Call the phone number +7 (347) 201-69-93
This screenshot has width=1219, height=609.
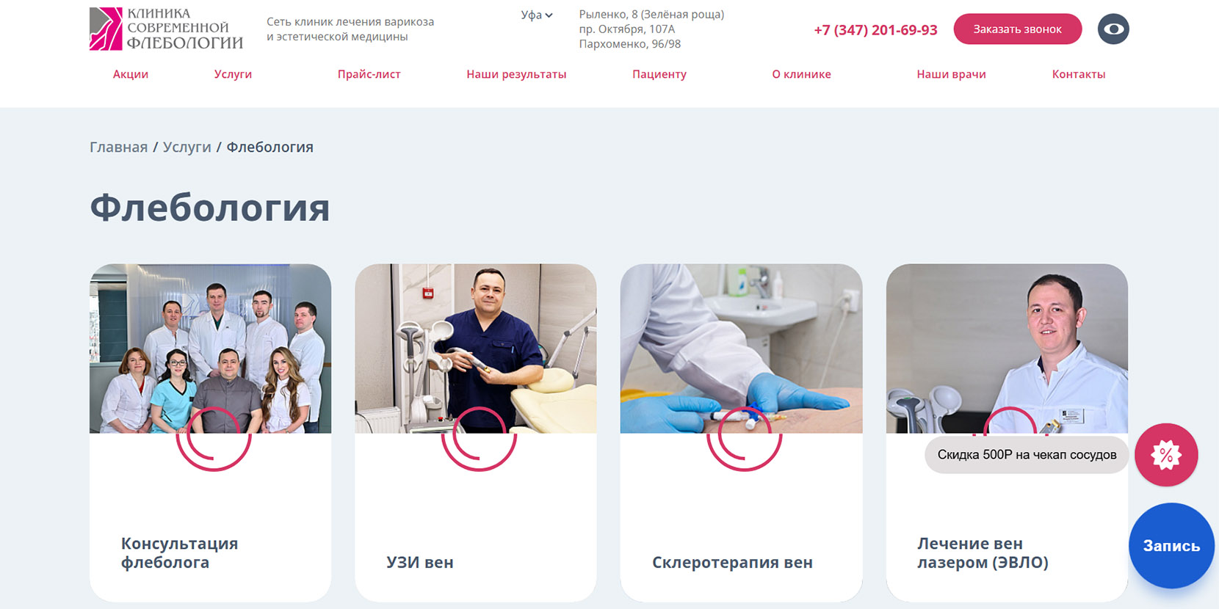pos(875,30)
